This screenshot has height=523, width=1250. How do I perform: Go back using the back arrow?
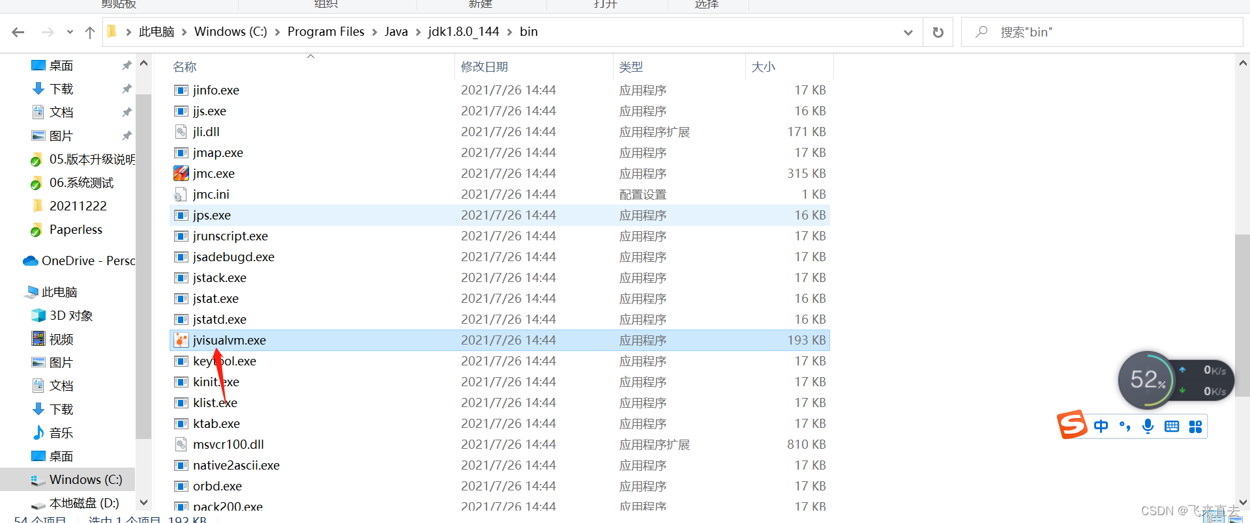[x=18, y=32]
